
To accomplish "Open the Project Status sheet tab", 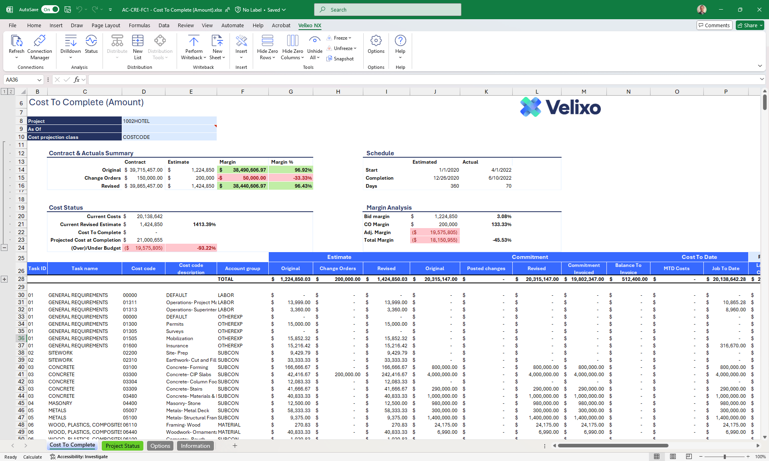I will [x=123, y=445].
